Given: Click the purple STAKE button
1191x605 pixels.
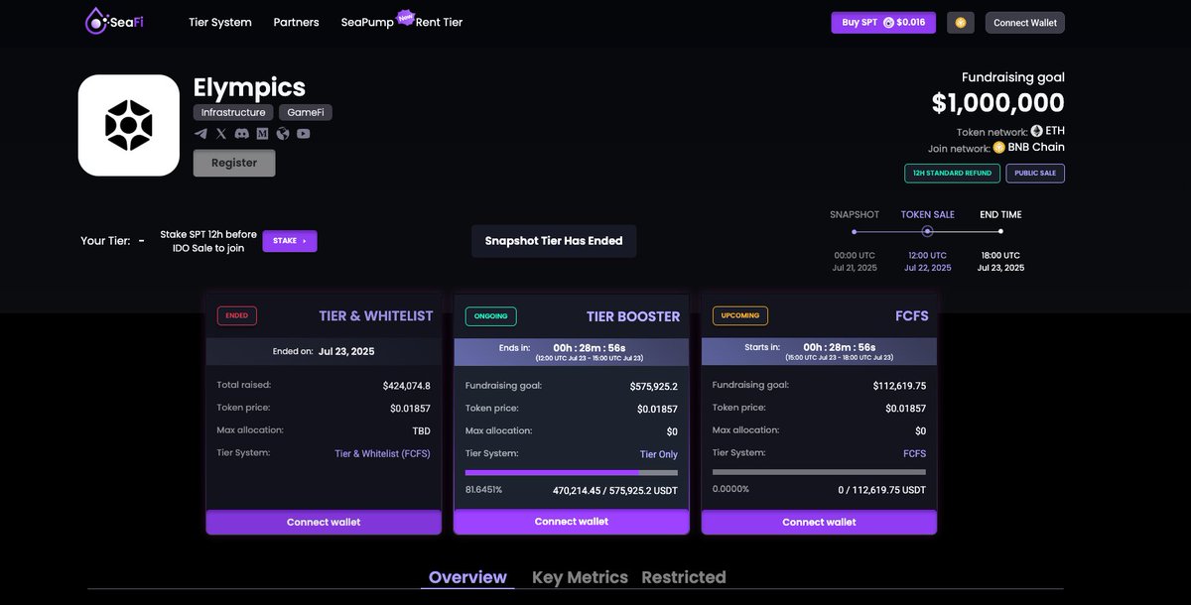Looking at the screenshot, I should point(290,241).
